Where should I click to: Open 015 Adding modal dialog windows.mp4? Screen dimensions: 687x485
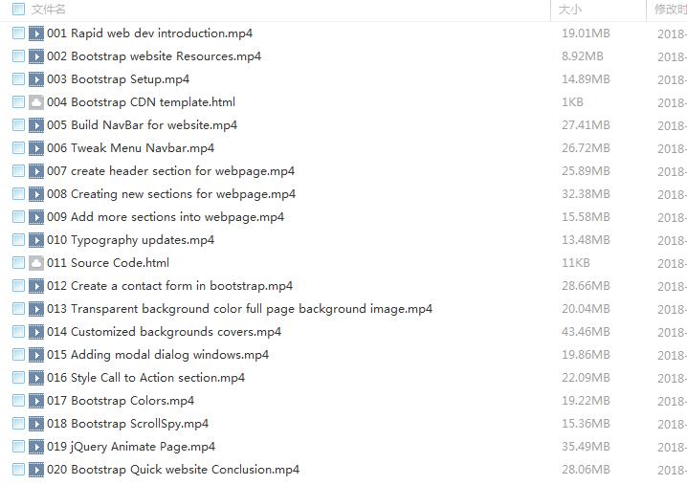tap(158, 355)
